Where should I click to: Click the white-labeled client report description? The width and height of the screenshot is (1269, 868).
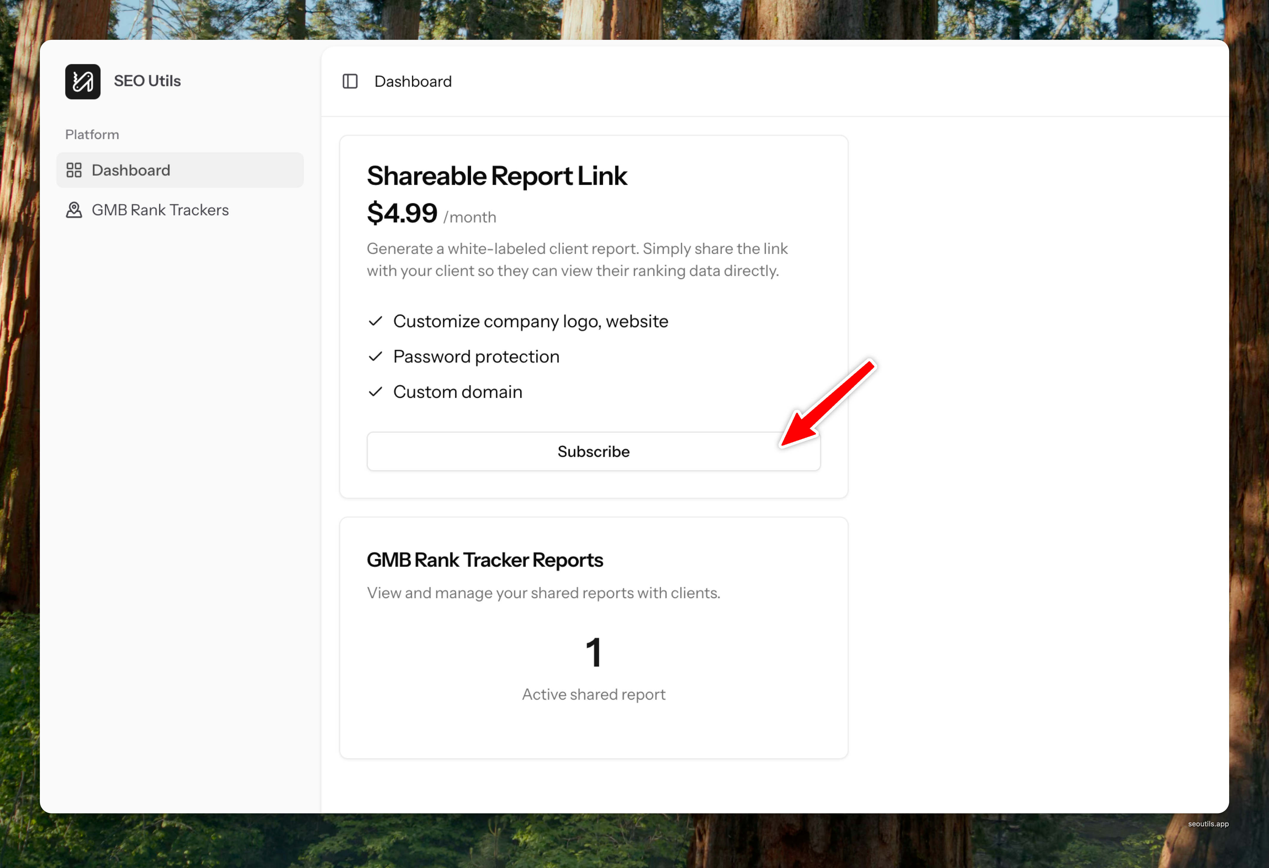click(577, 260)
